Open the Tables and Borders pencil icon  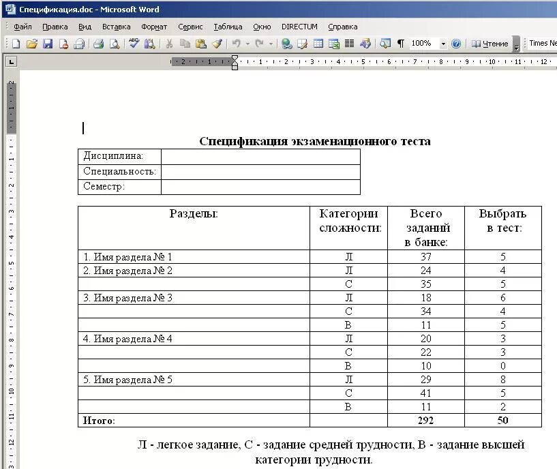point(302,44)
